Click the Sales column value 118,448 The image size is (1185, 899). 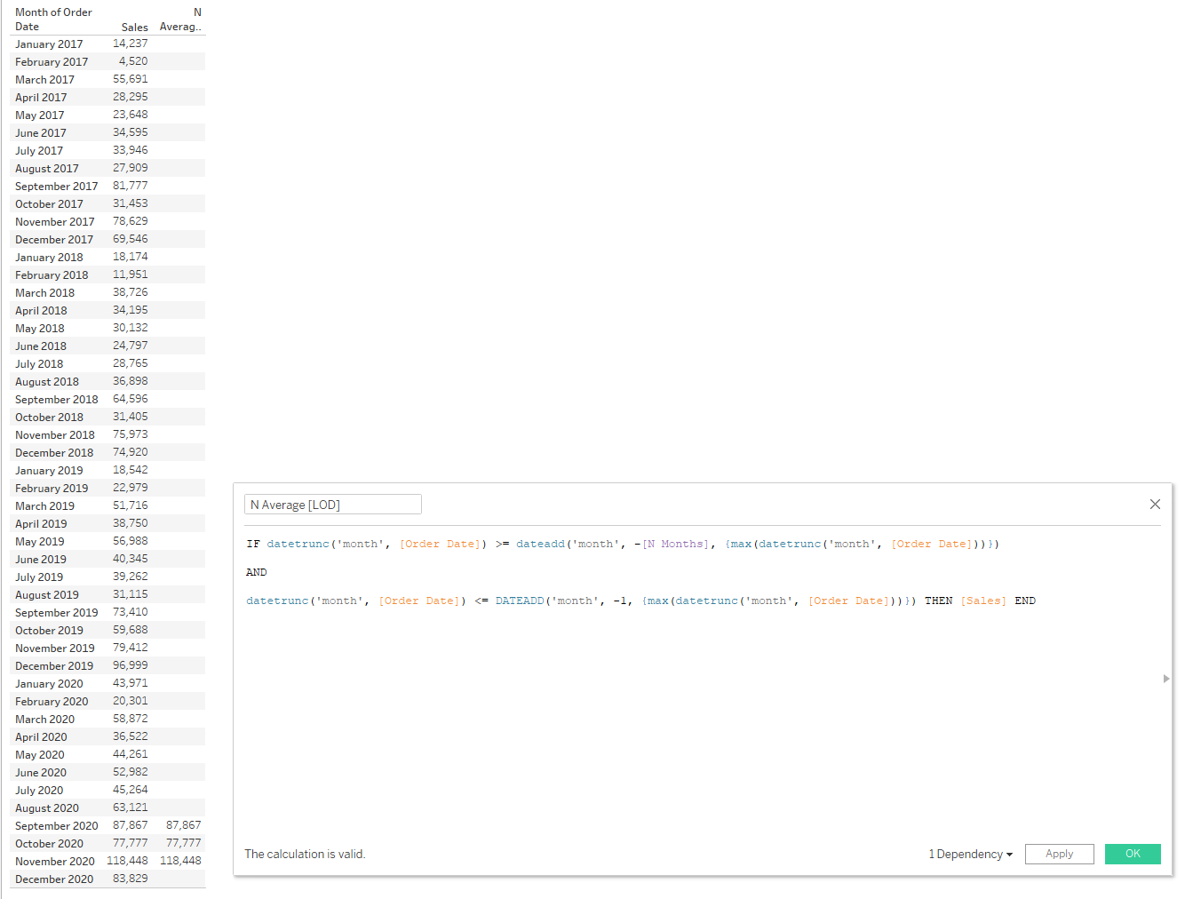(127, 861)
